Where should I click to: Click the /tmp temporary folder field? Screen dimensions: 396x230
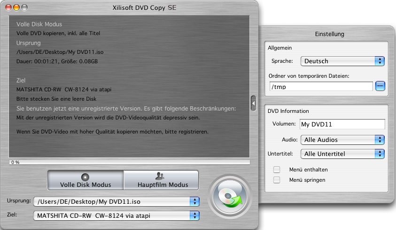321,86
